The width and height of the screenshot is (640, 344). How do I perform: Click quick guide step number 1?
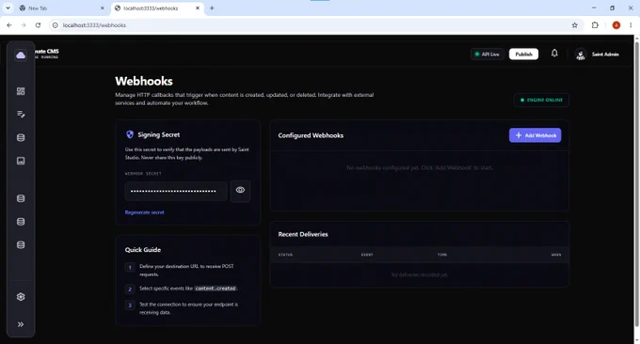130,267
